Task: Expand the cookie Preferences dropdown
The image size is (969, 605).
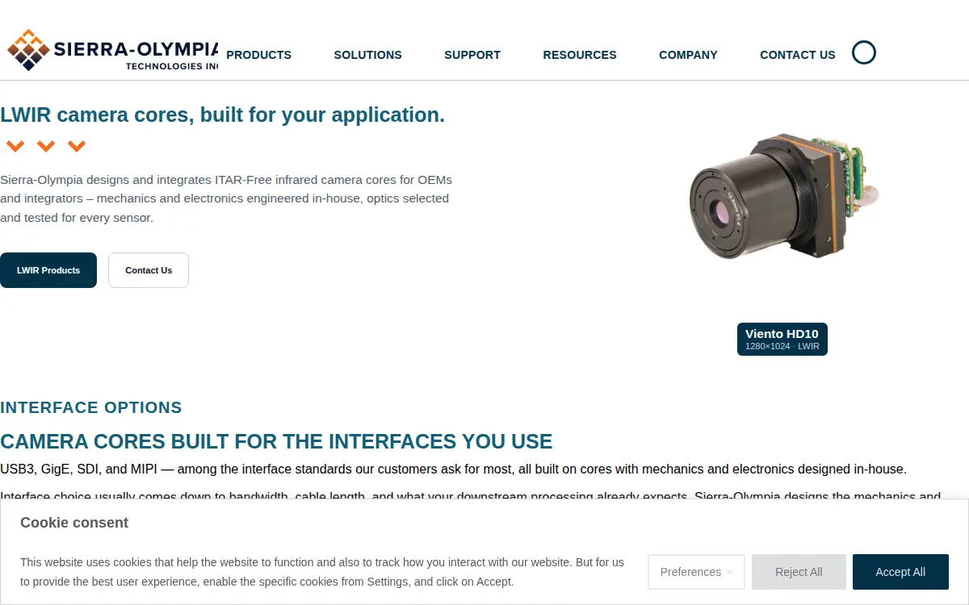Action: click(x=696, y=572)
